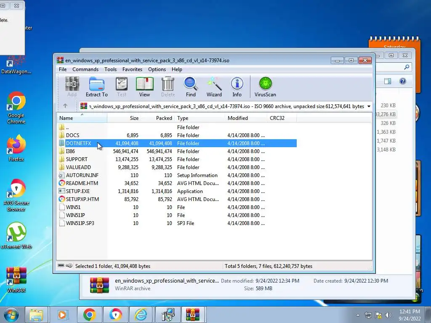Expand the archive path dropdown arrow
The image size is (431, 323).
tap(369, 106)
